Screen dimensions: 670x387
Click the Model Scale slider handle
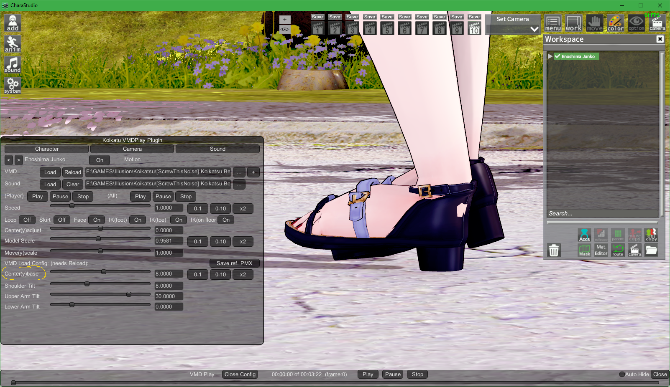(x=98, y=239)
